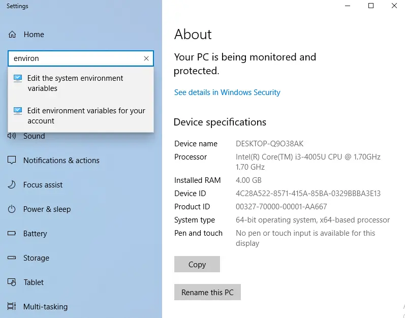
Task: Select processor value Intel(R) Core(TM) i3-4005U
Action: tap(308, 162)
